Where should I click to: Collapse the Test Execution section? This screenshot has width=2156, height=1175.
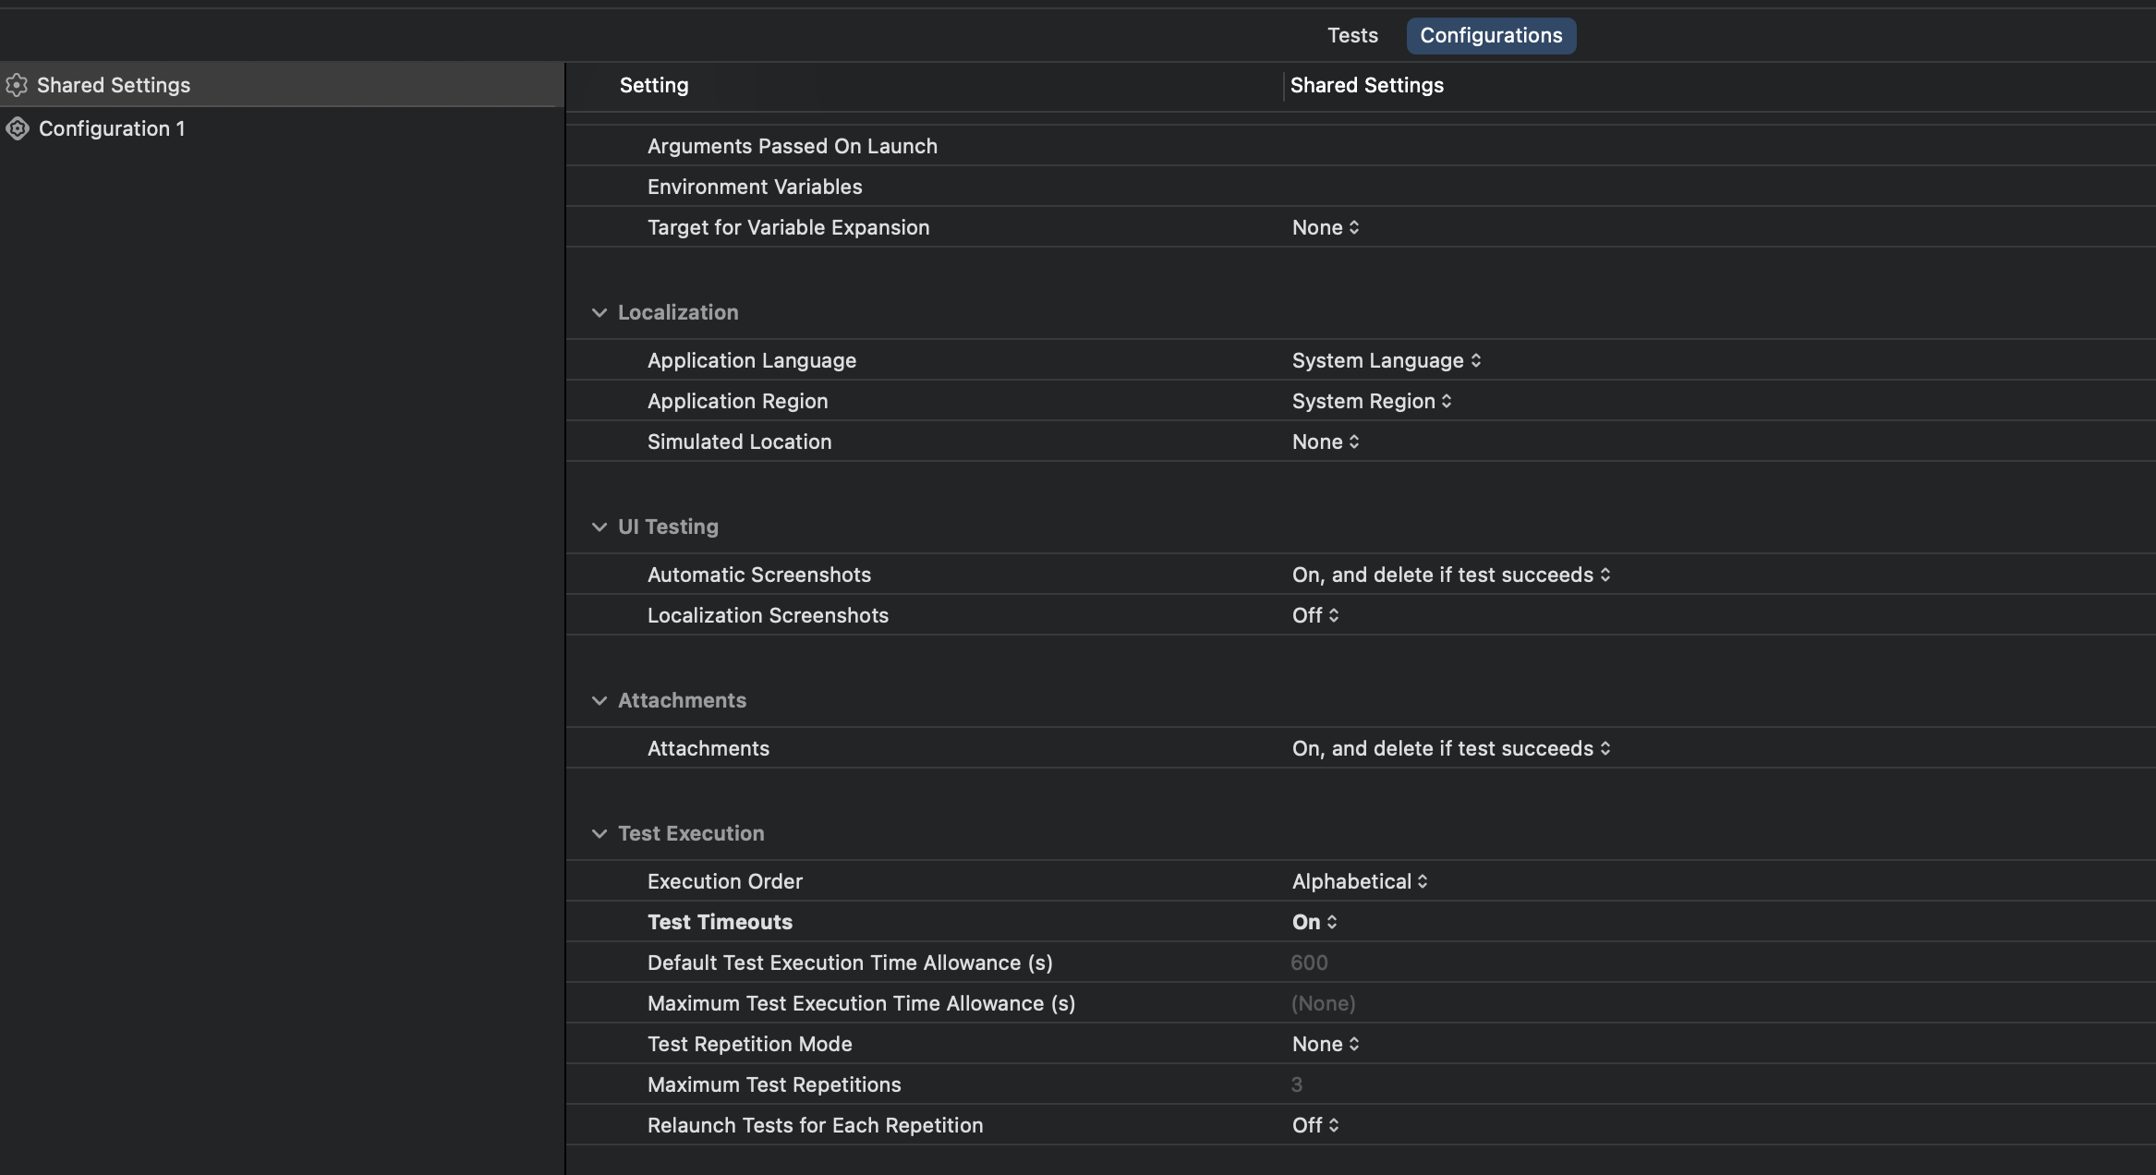coord(600,833)
